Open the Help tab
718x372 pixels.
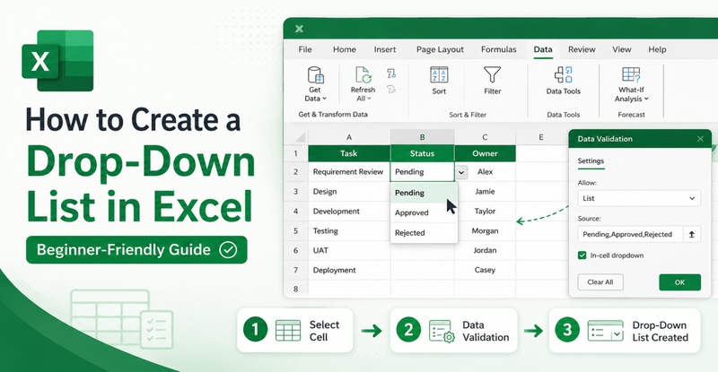(x=657, y=49)
